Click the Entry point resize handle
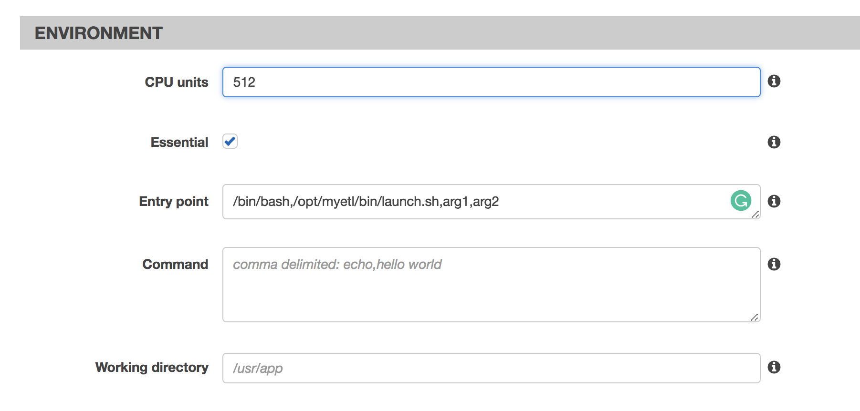Viewport: 860px width, 411px height. (755, 215)
